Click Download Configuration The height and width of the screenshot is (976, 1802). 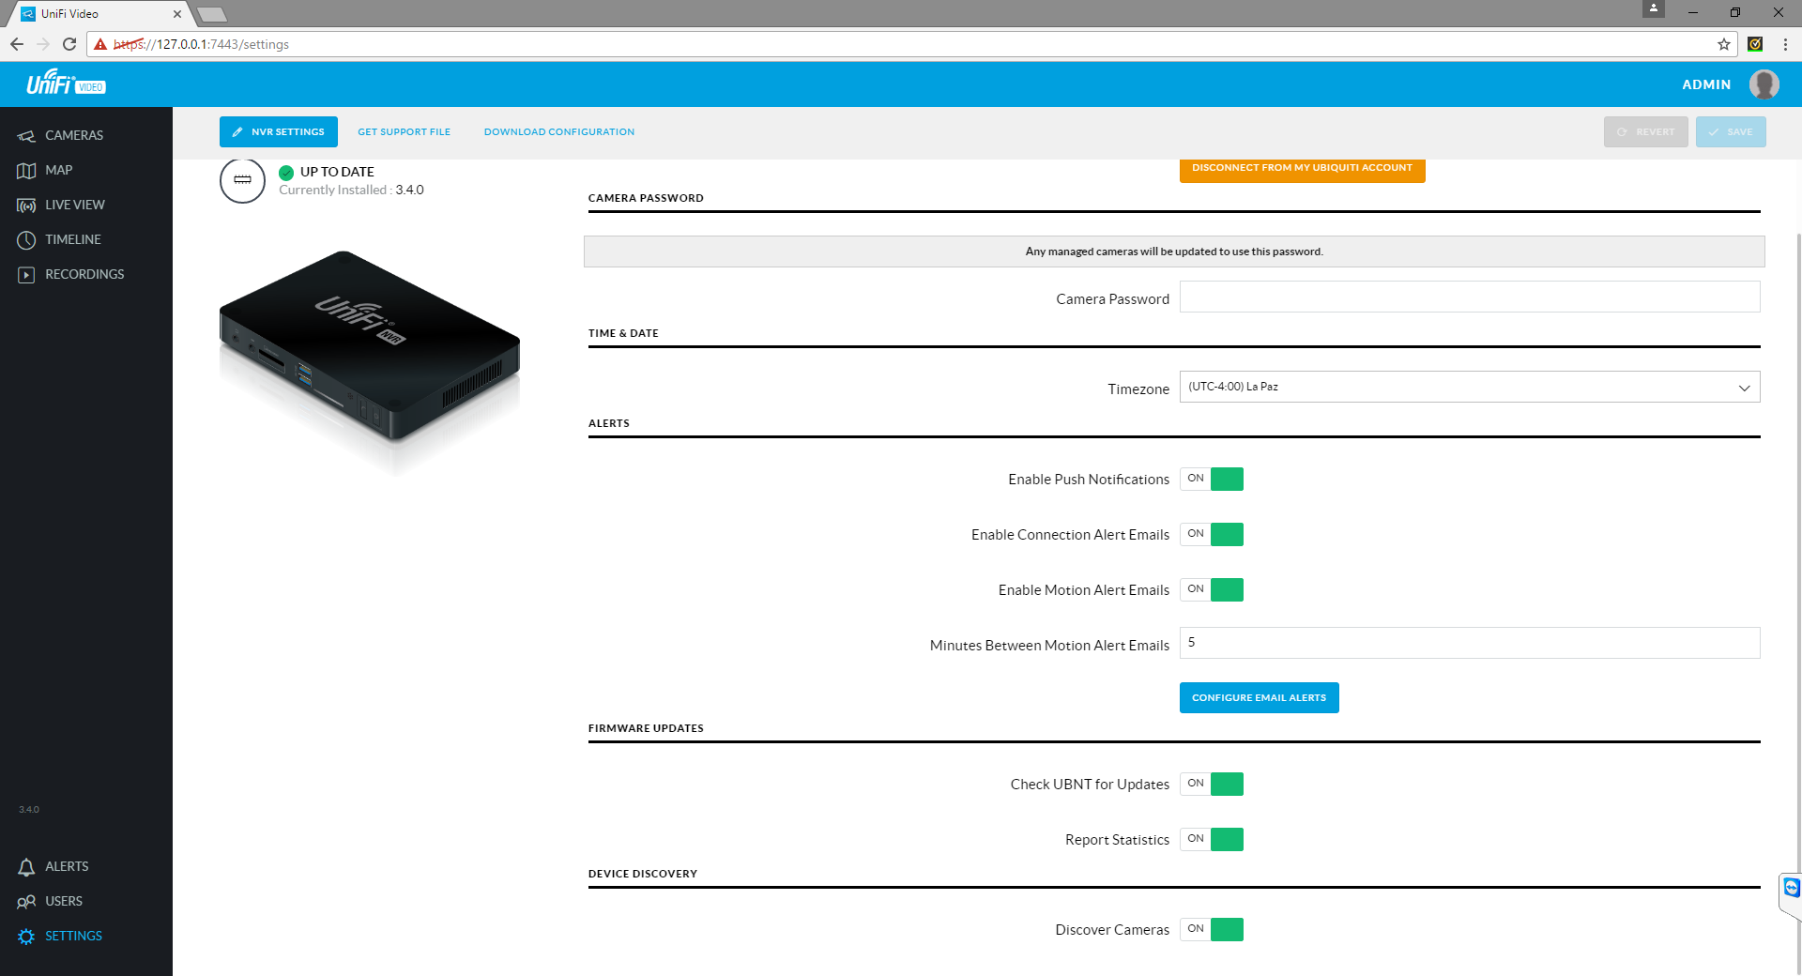point(559,132)
